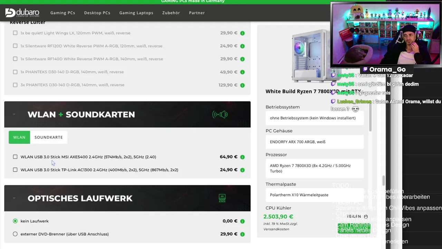Click the optical drive section icon
Screen dimensions: 442x249
222,198
